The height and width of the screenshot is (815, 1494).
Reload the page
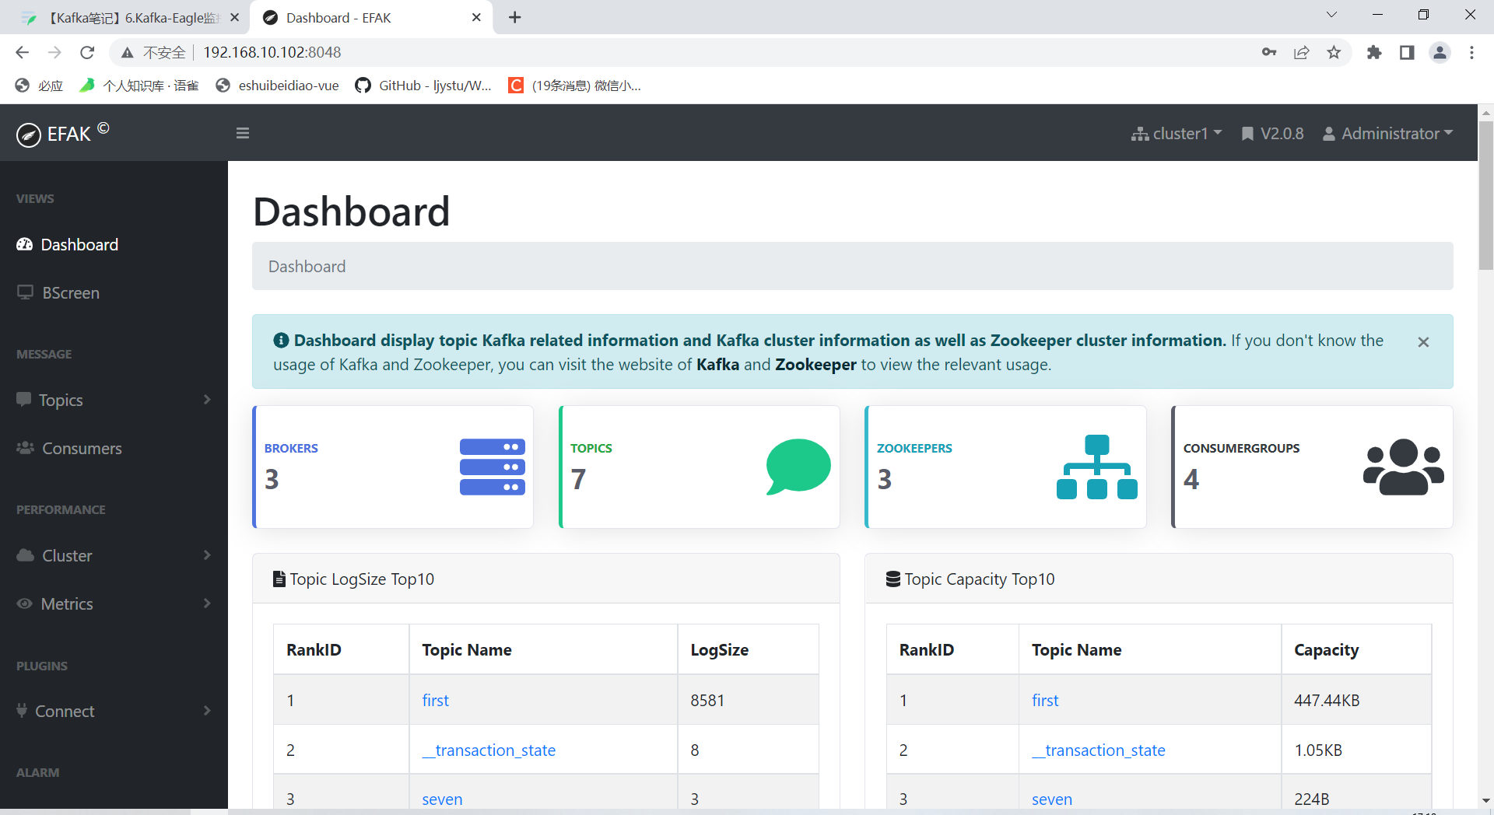tap(87, 53)
